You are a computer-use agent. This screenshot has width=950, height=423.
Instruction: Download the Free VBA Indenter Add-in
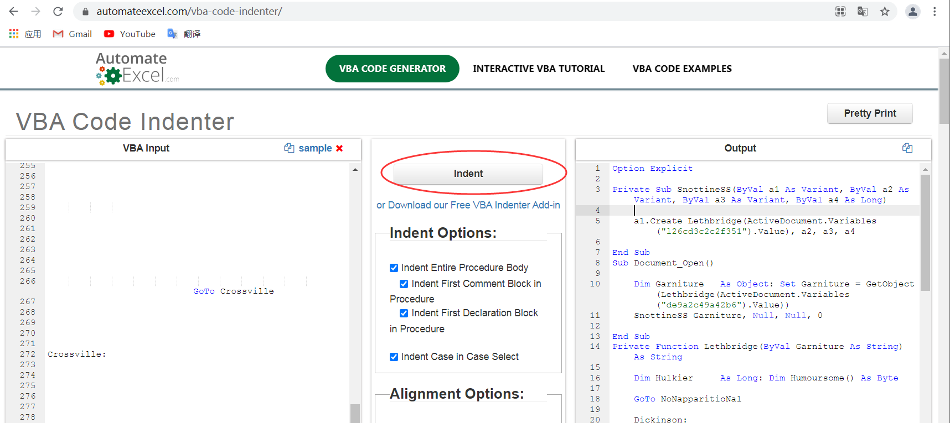[x=468, y=205]
